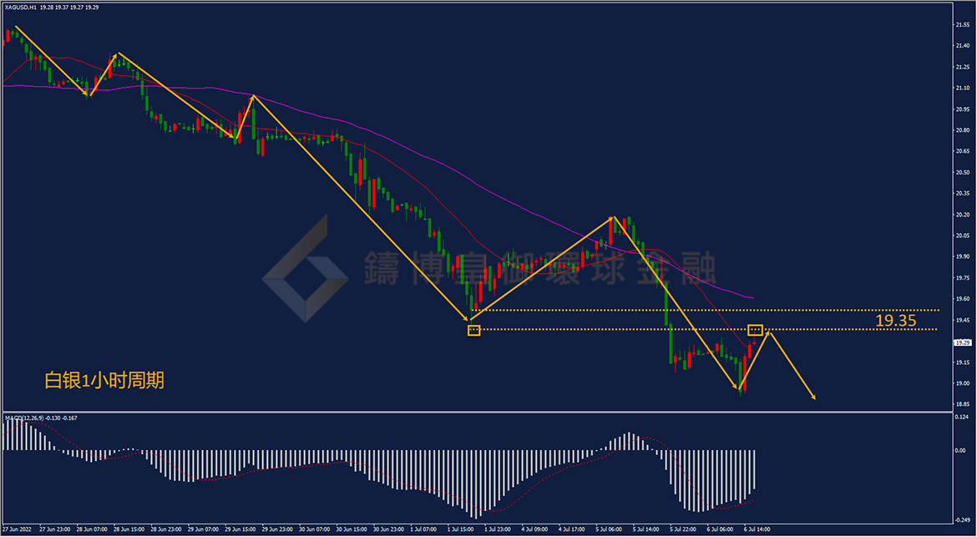
Task: Click the 白银1小时周期 text label
Action: [x=104, y=381]
